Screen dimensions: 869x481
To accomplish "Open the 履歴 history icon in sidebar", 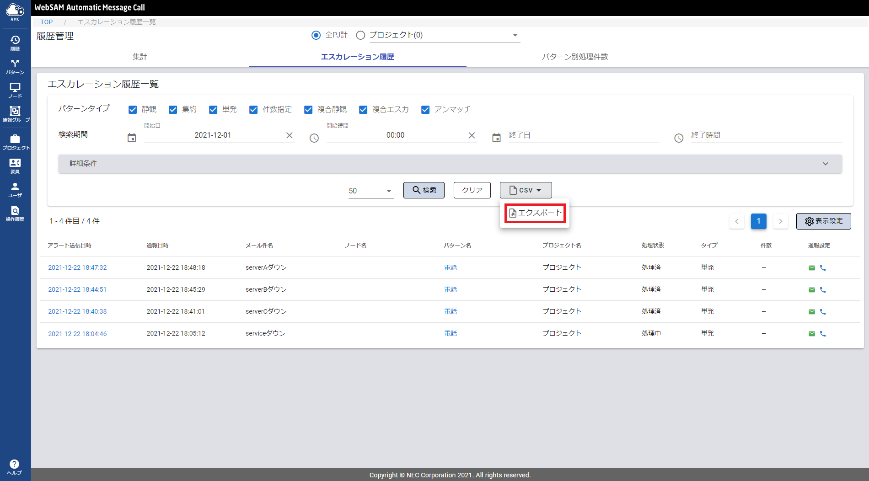I will 15,43.
